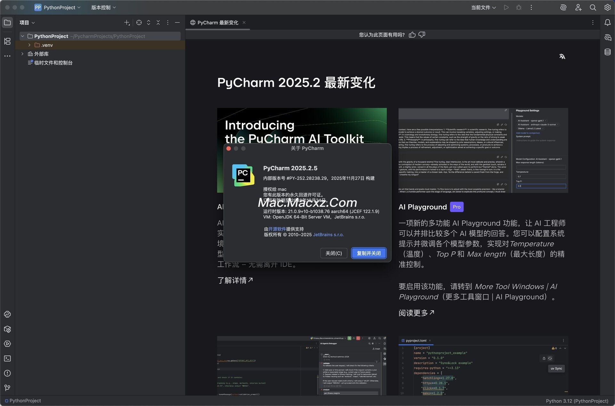This screenshot has height=406, width=615.
Task: Open the Terminal tool window
Action: [7, 359]
